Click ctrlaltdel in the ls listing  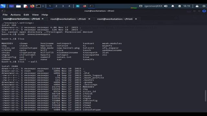27,55
